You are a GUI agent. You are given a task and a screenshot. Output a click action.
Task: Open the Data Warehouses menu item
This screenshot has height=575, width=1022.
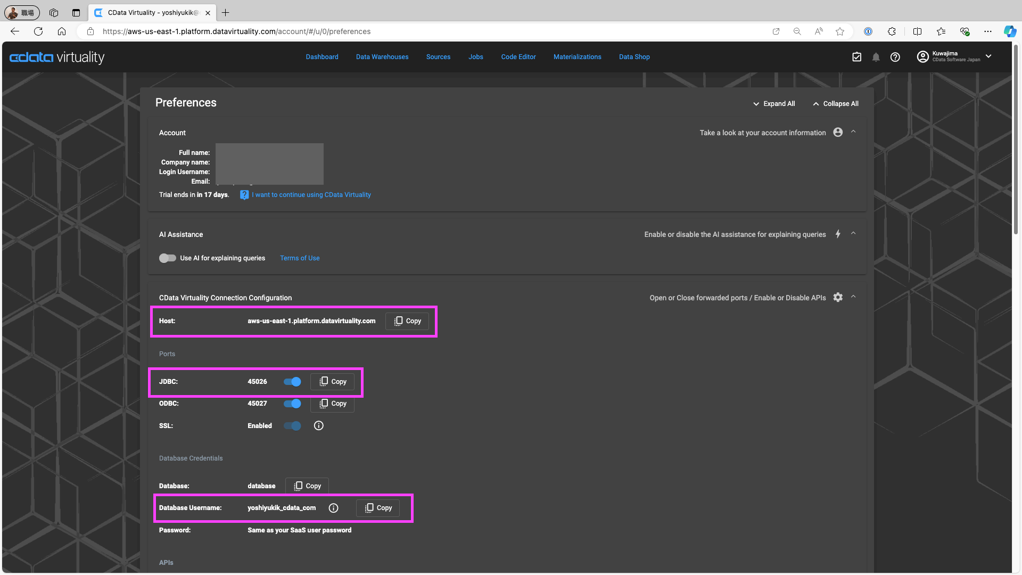[x=382, y=57]
